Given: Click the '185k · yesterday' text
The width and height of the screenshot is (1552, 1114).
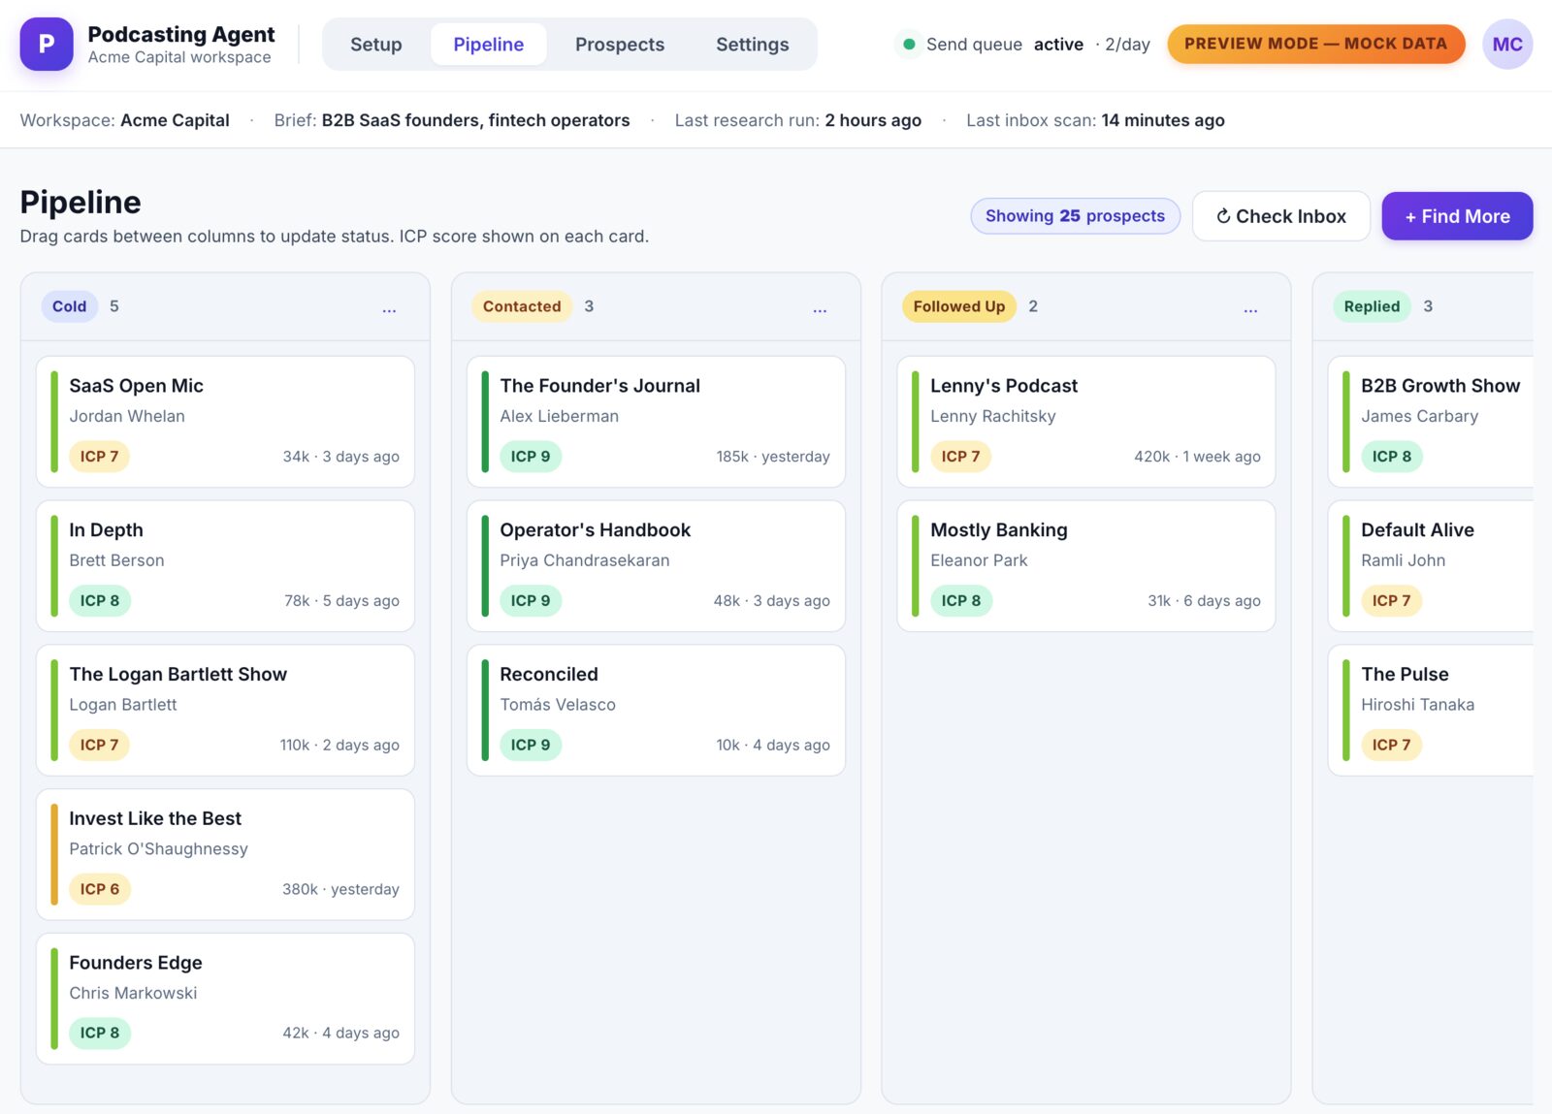Looking at the screenshot, I should point(773,457).
